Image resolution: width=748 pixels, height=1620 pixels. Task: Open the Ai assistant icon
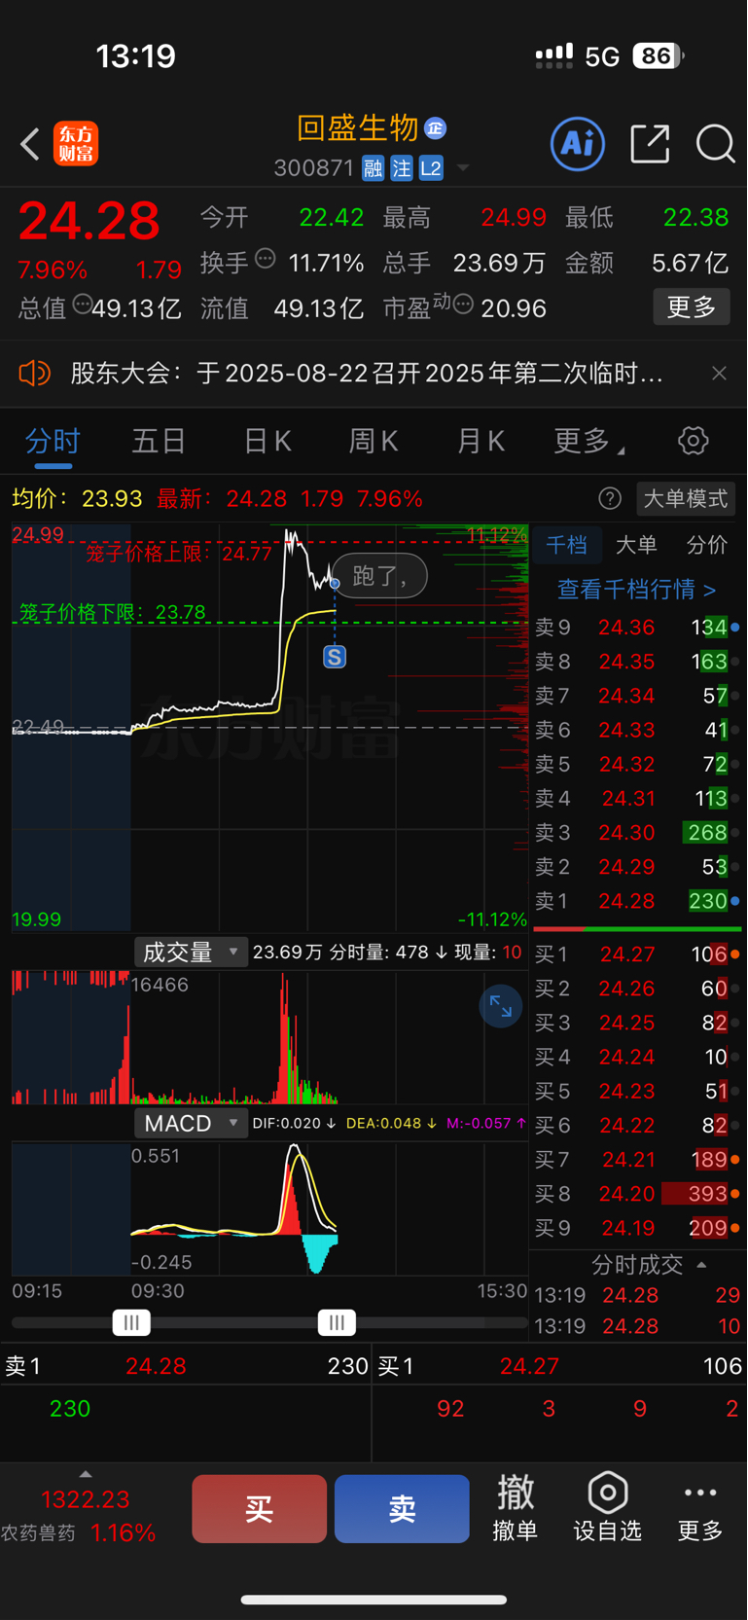click(x=578, y=144)
